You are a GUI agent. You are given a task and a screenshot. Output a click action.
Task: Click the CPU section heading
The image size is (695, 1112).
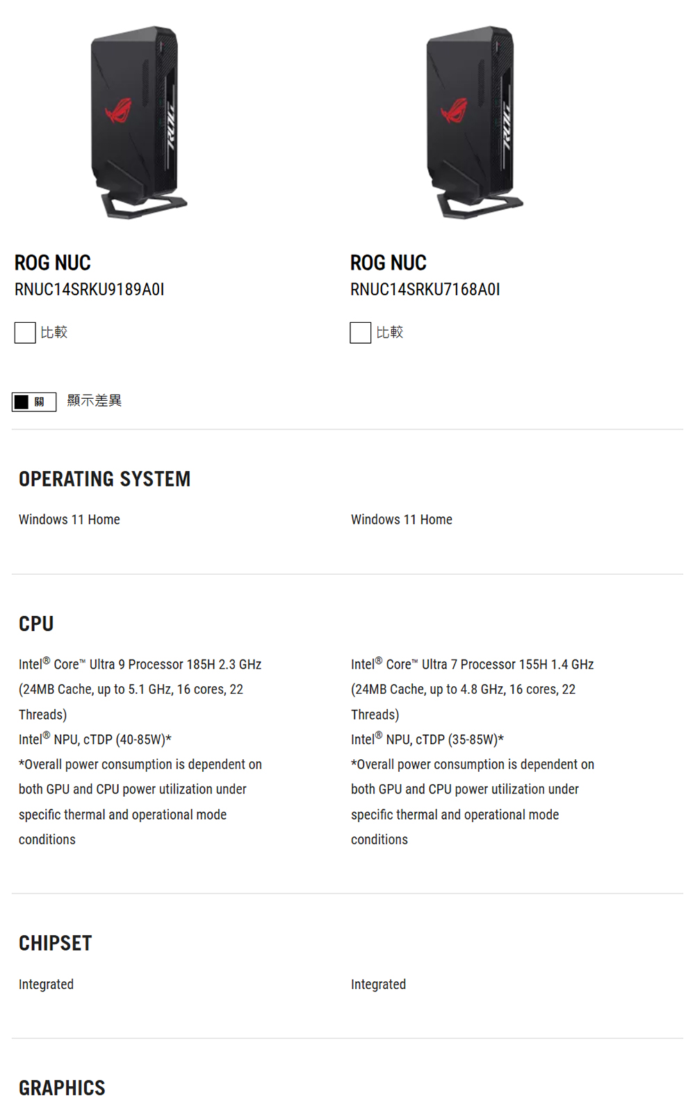coord(36,624)
